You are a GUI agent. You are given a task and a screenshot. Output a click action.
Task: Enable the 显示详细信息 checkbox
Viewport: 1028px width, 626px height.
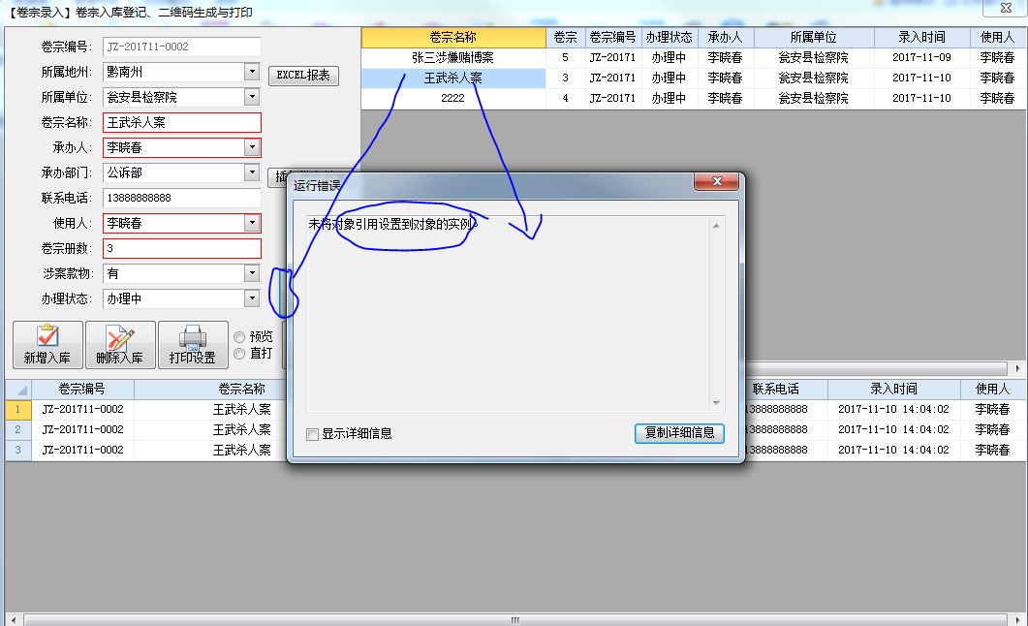312,434
